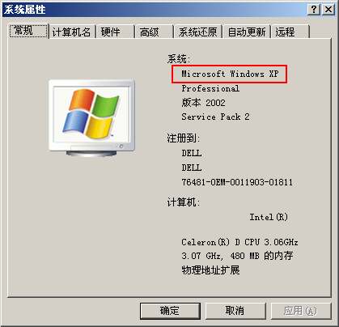Image resolution: width=339 pixels, height=327 pixels.
Task: Select the 远程 tab
Action: [x=290, y=32]
